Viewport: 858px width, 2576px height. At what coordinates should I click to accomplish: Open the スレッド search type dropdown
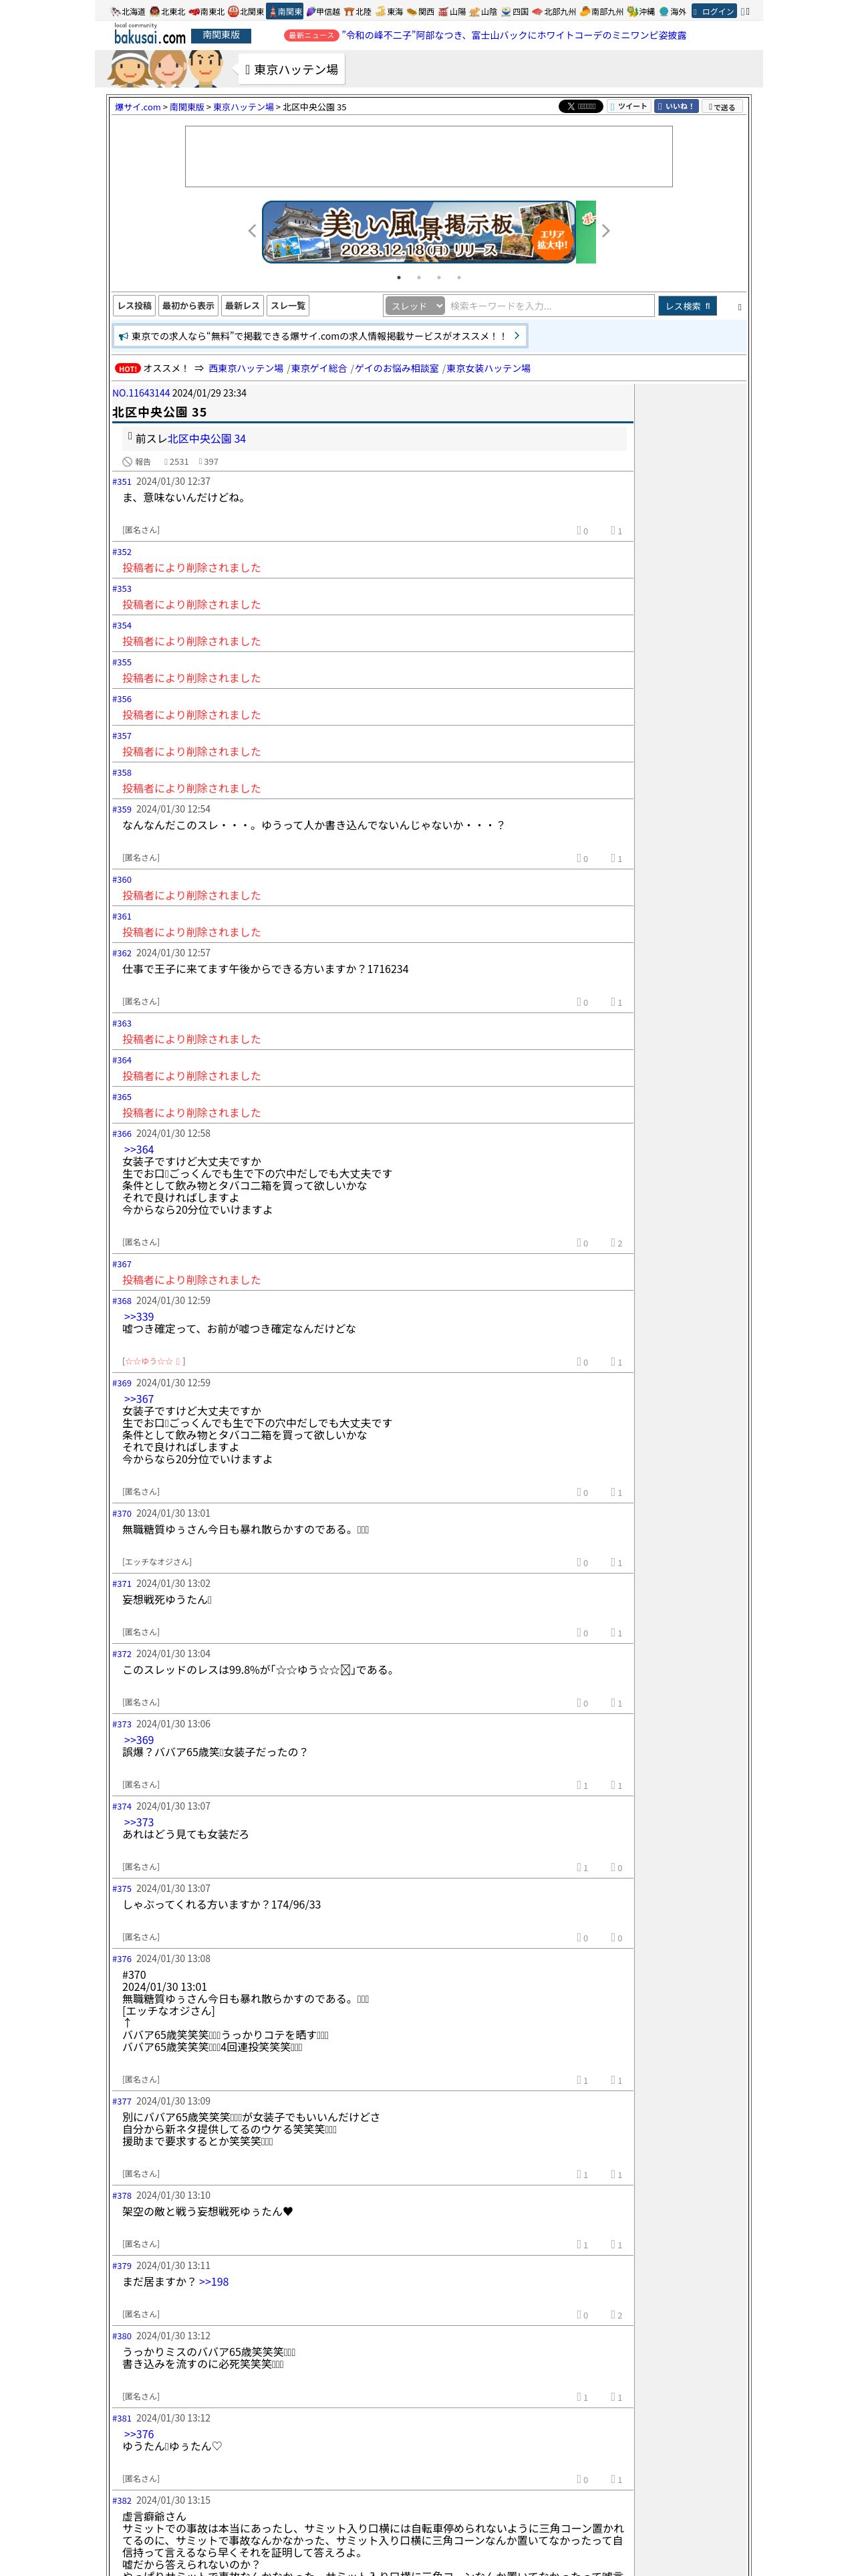(414, 306)
